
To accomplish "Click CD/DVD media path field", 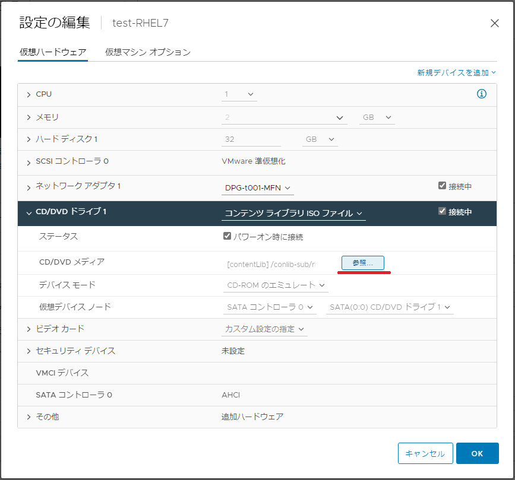I will click(x=271, y=265).
